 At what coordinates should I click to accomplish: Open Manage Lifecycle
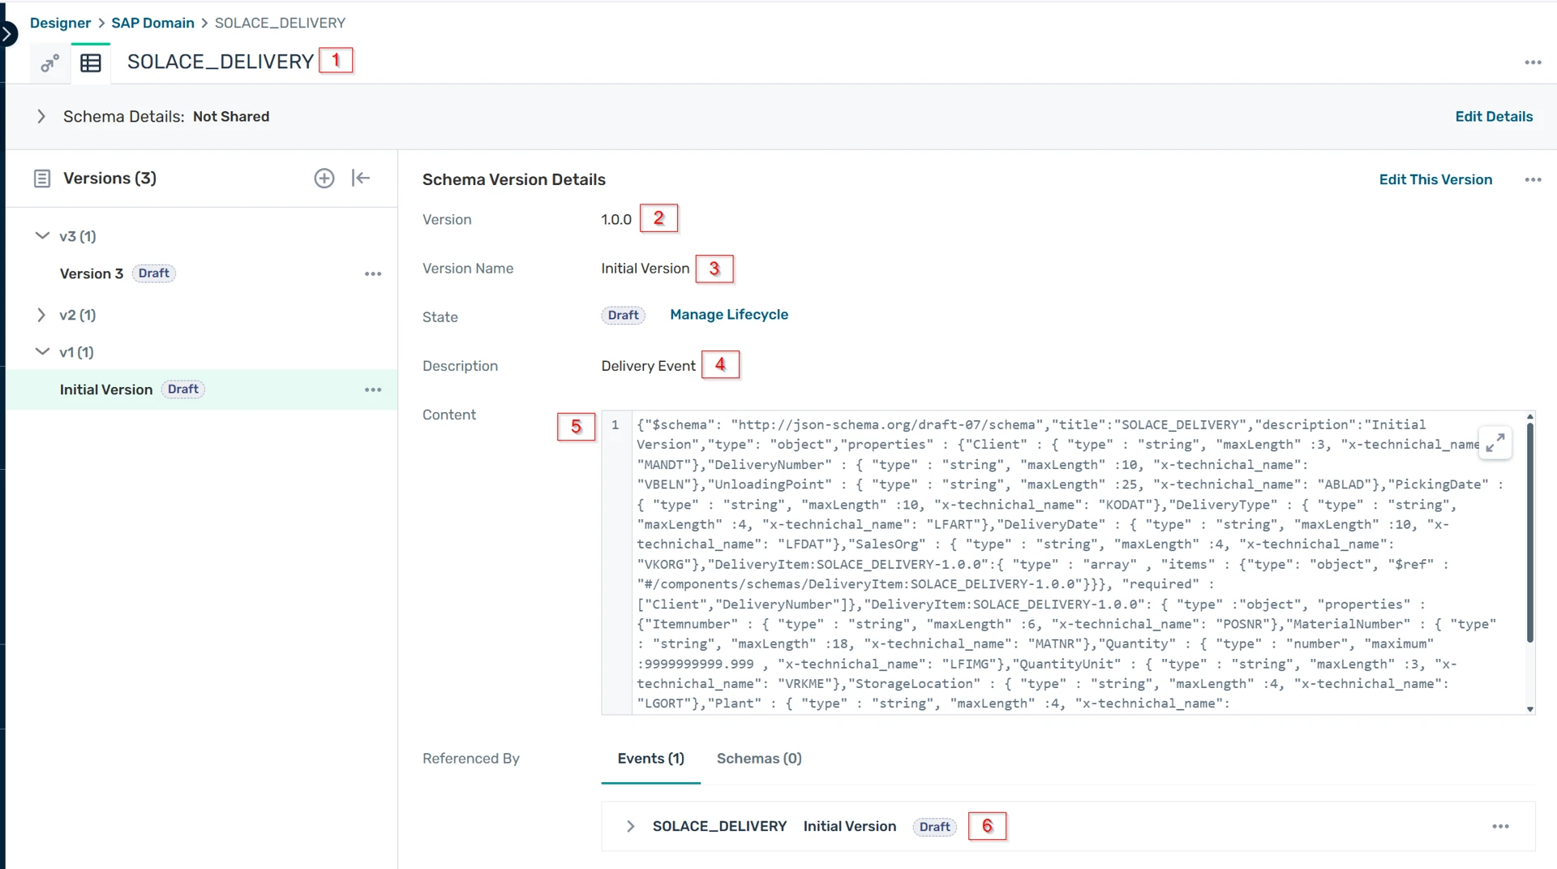coord(729,315)
